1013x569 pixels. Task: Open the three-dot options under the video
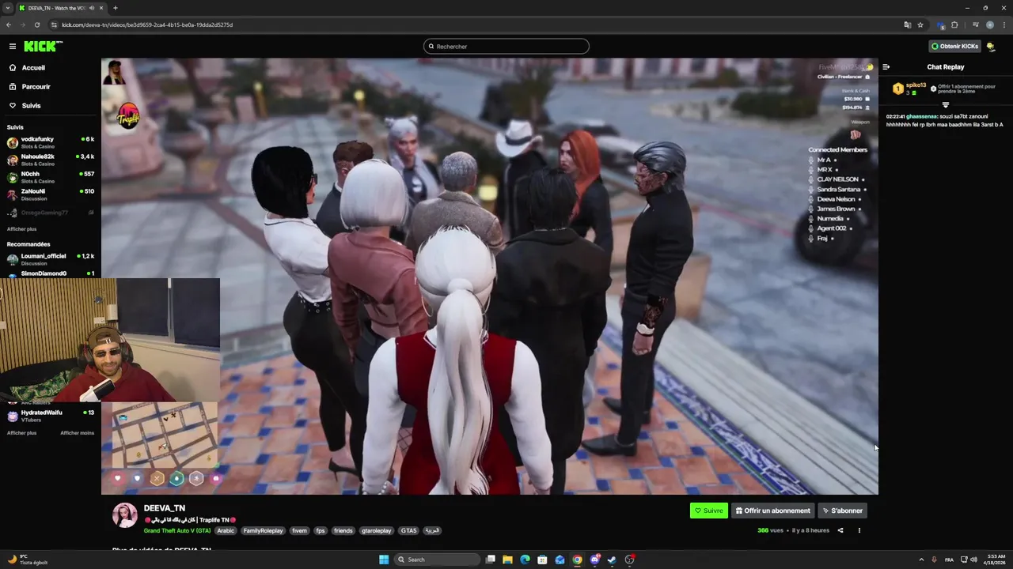859,530
